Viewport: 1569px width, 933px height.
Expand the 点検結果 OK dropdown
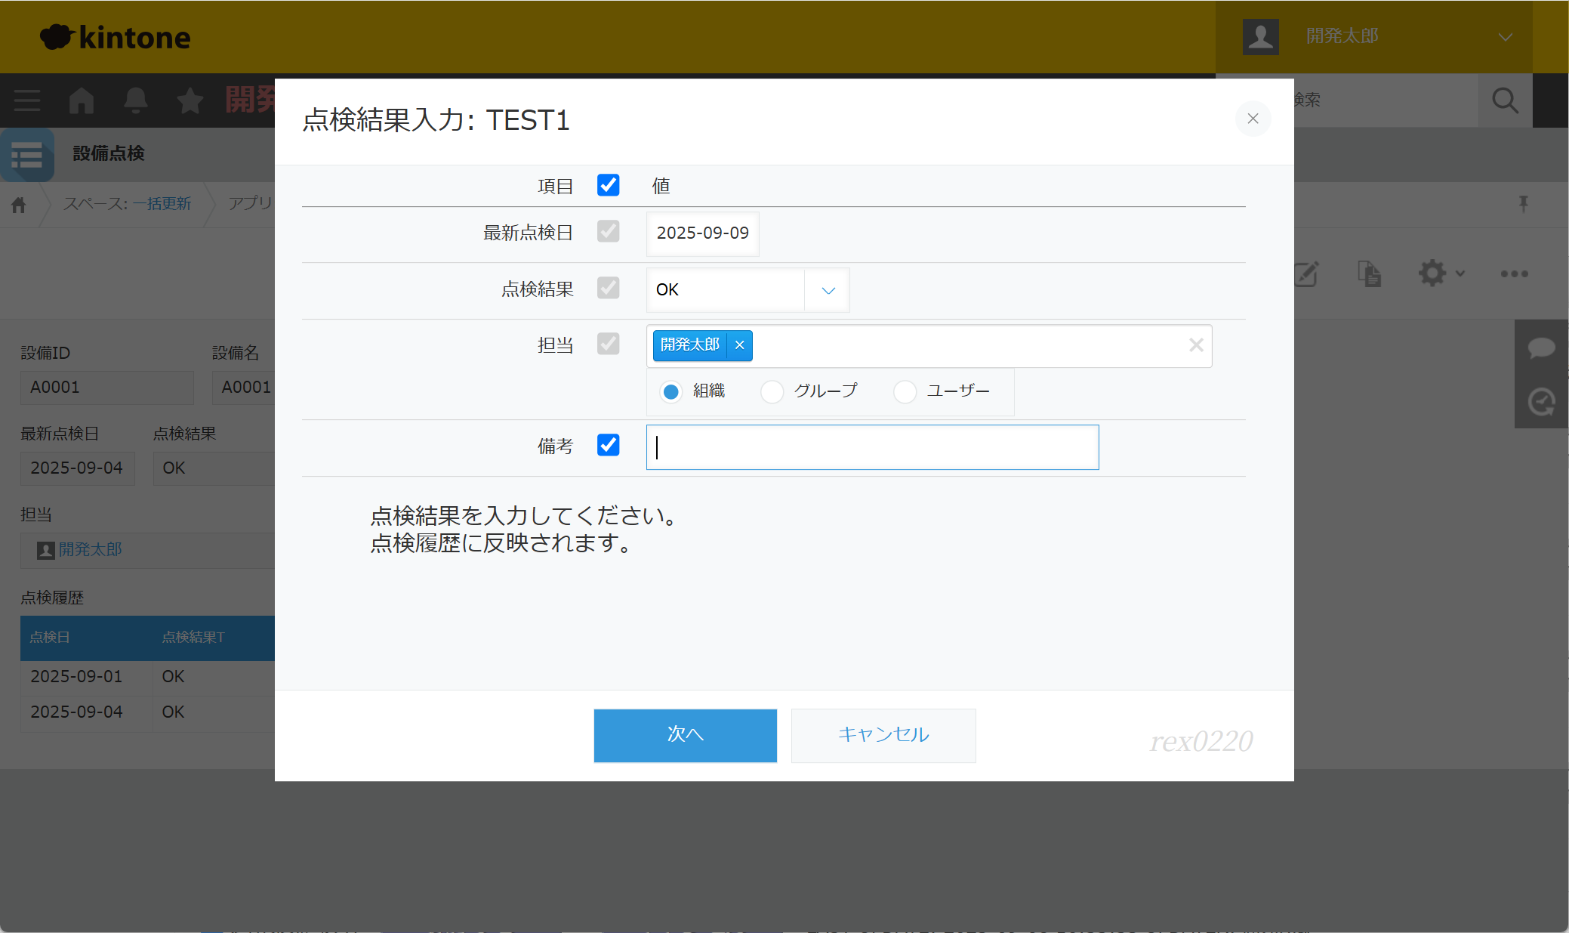coord(828,290)
